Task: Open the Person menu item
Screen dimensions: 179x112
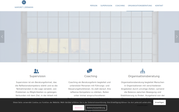Action: (94, 6)
